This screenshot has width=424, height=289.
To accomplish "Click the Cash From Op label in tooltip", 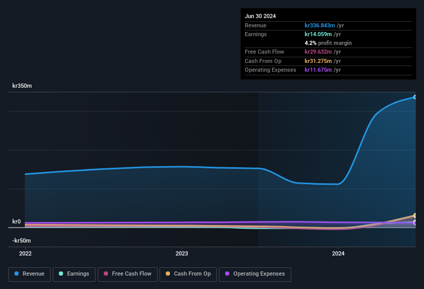I will click(263, 61).
